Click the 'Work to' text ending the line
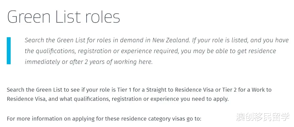 click(x=262, y=90)
